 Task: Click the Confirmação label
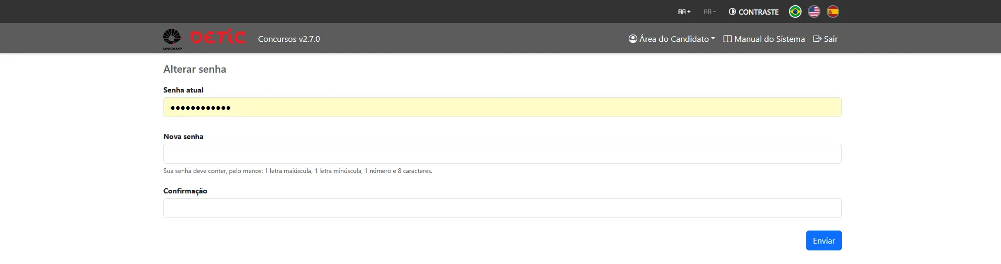click(185, 191)
